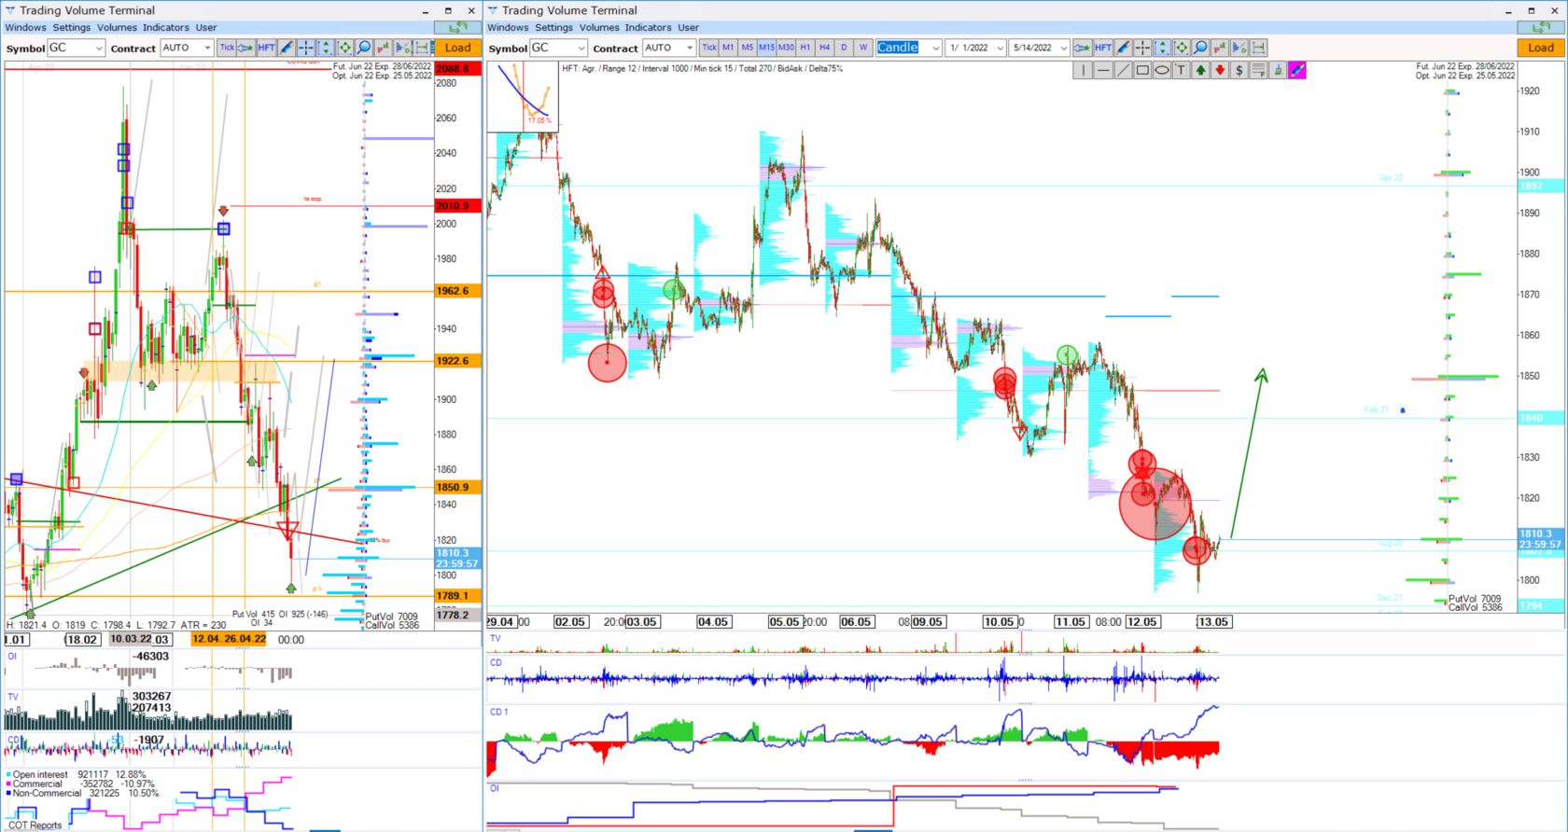Click the crosshair icon in right window
This screenshot has width=1568, height=832.
[1142, 48]
